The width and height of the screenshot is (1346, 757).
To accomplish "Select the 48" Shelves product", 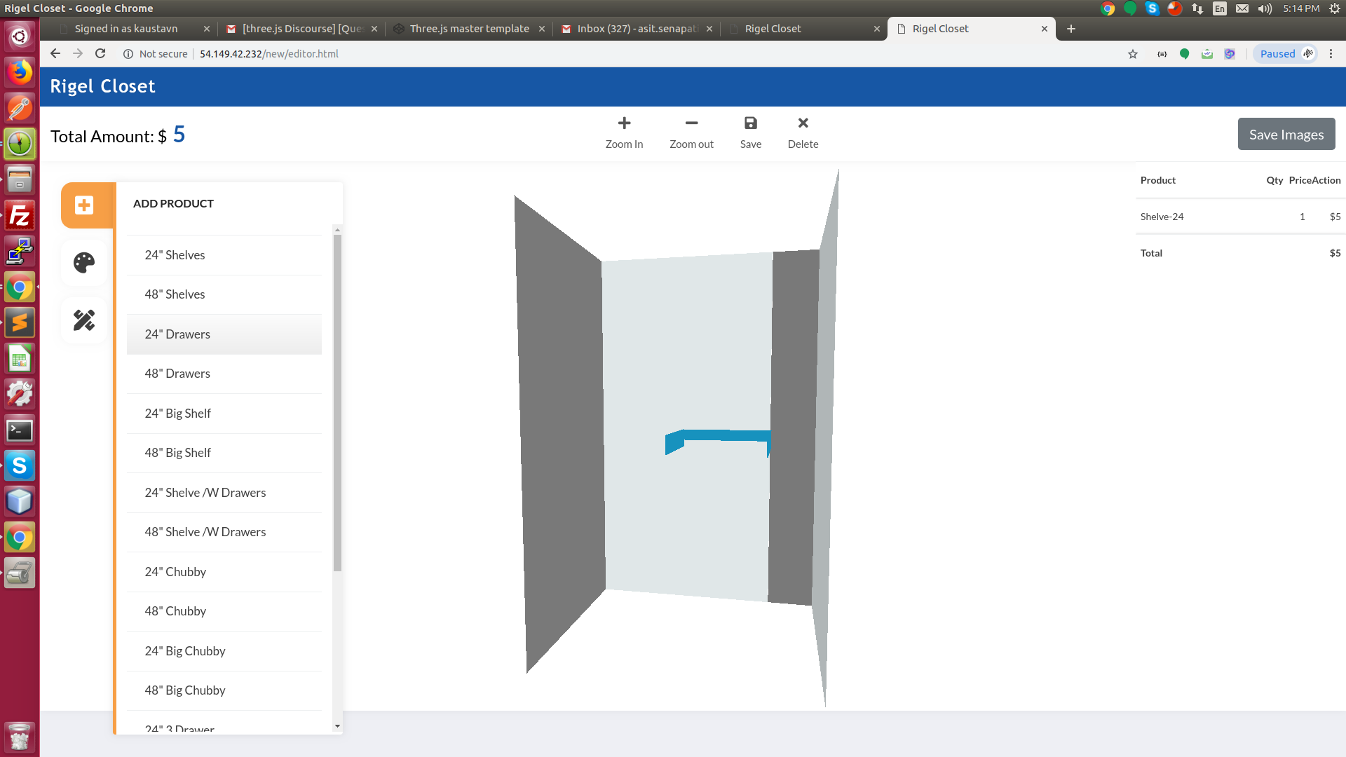I will click(224, 294).
